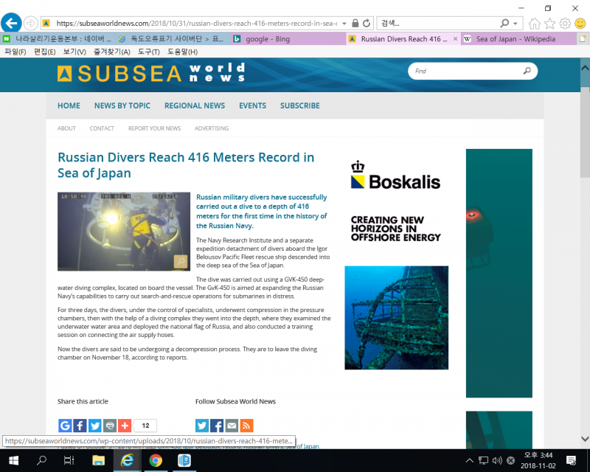Open favorites with the star icon
Image resolution: width=590 pixels, height=472 pixels.
(549, 24)
